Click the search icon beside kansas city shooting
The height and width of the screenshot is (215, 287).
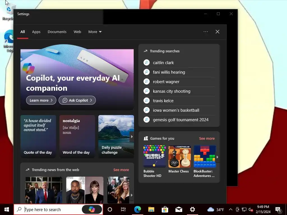coord(147,91)
